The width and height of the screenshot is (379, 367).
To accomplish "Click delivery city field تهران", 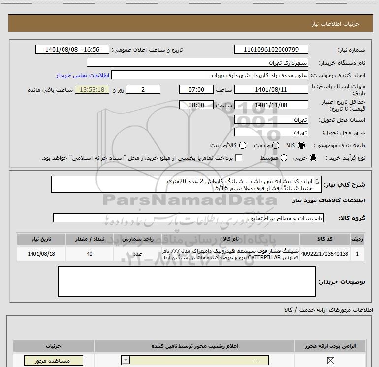I will click(x=271, y=133).
